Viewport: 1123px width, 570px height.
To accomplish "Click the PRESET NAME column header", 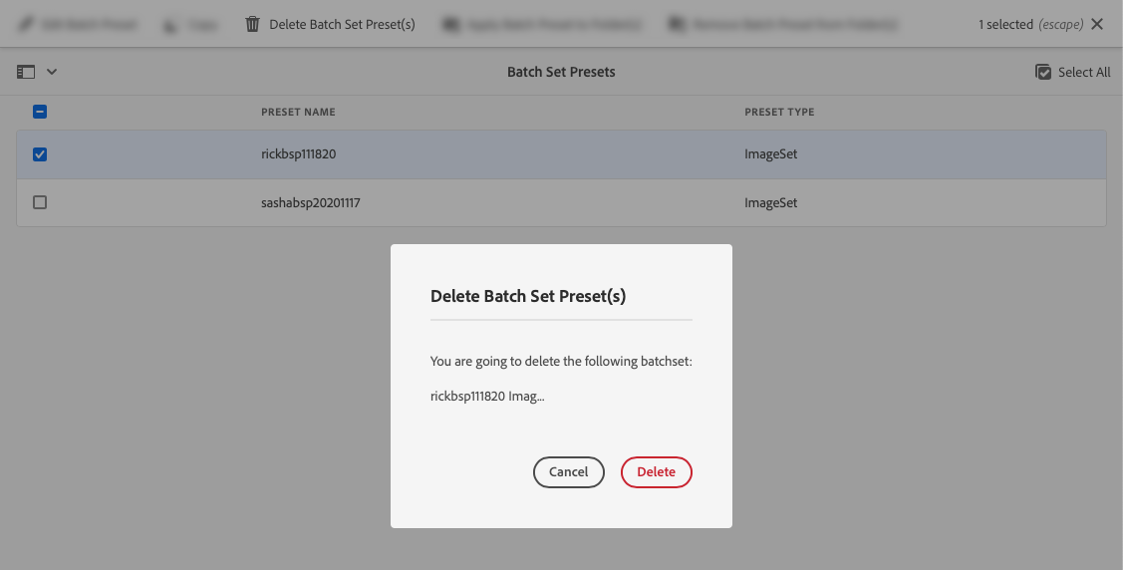I will (298, 112).
